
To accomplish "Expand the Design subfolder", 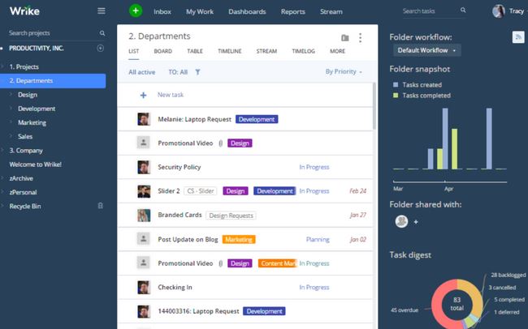I will click(x=11, y=95).
